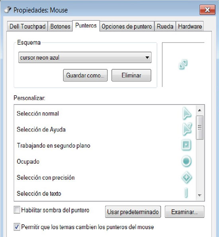Go to the Botones tab
Viewport: 219px width, 237px height.
pos(60,26)
